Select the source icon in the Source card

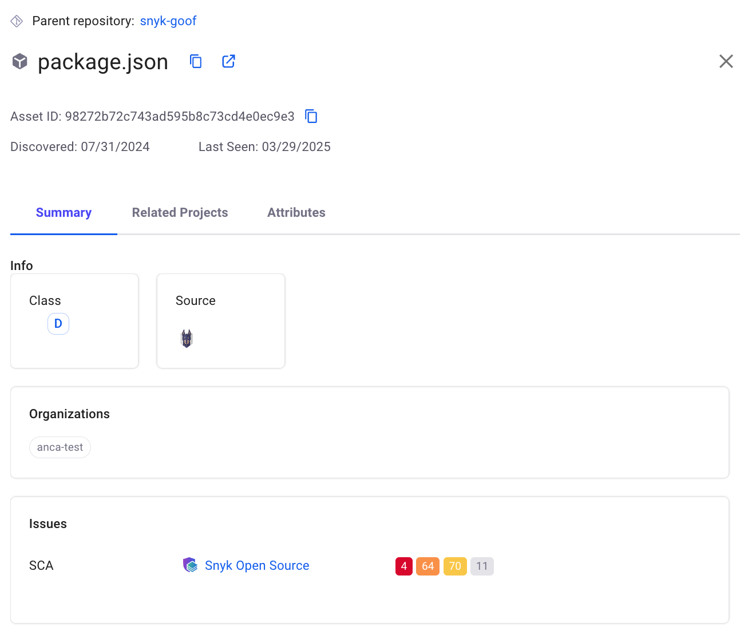187,338
